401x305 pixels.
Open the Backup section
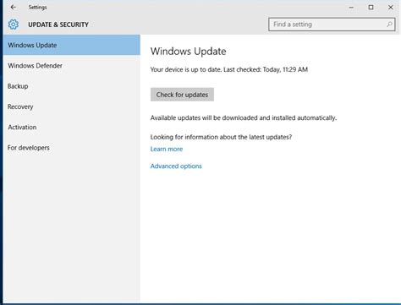pos(72,86)
